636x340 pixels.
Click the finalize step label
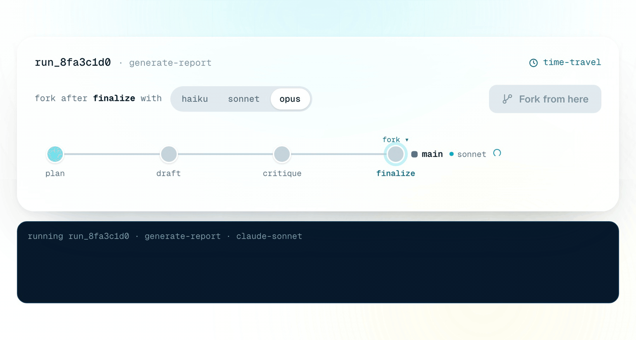[x=396, y=173]
